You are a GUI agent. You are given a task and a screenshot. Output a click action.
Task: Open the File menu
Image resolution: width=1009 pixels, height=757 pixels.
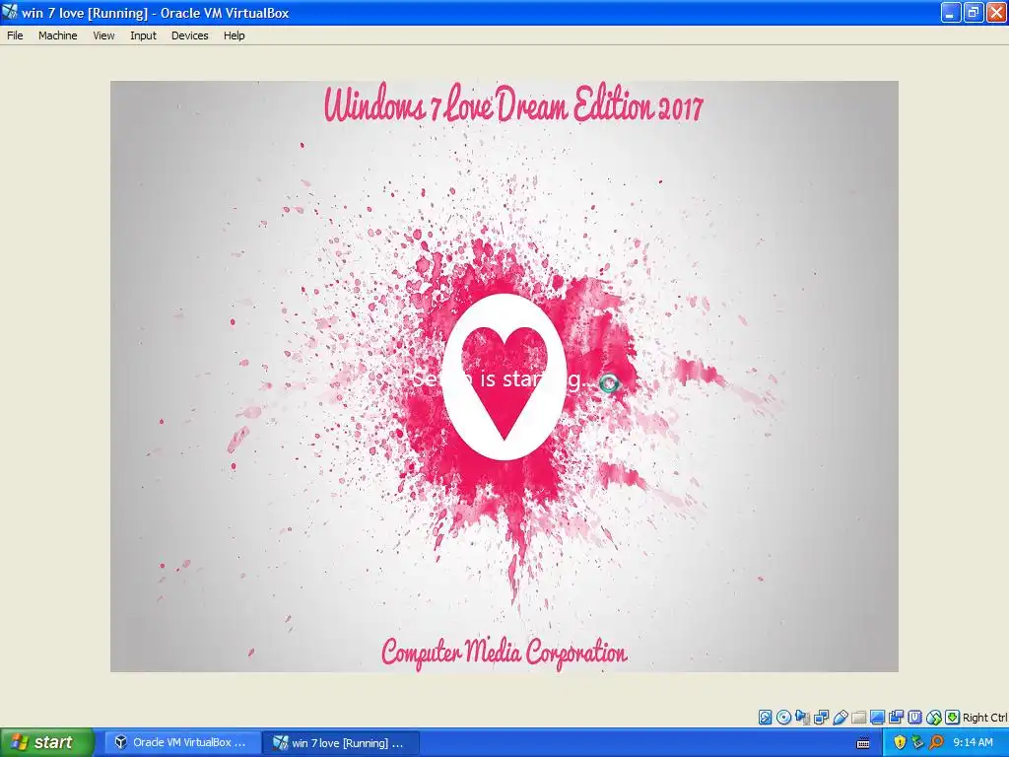click(15, 35)
